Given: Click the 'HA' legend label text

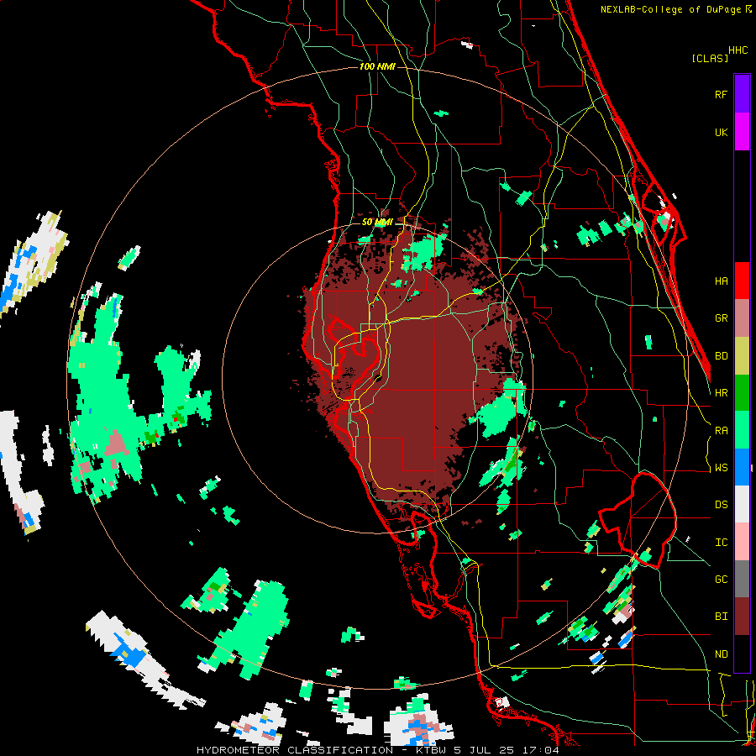Looking at the screenshot, I should 721,281.
